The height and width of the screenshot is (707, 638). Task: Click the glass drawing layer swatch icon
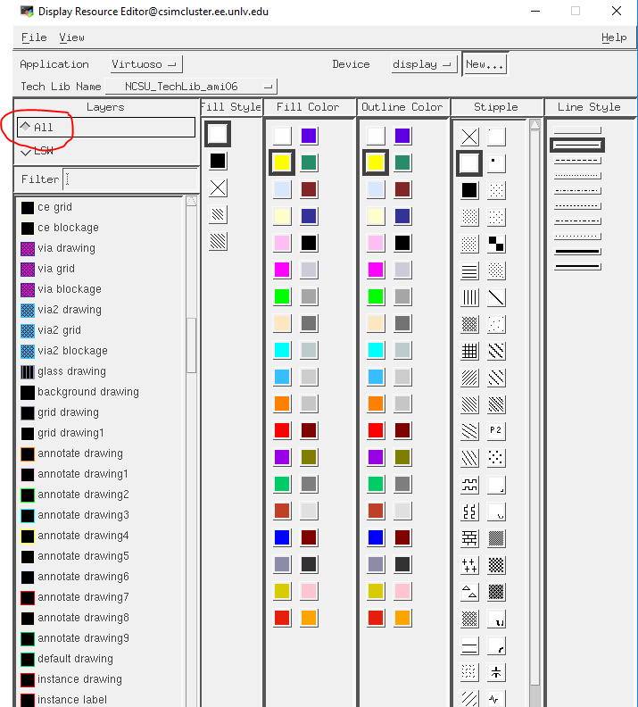coord(28,371)
